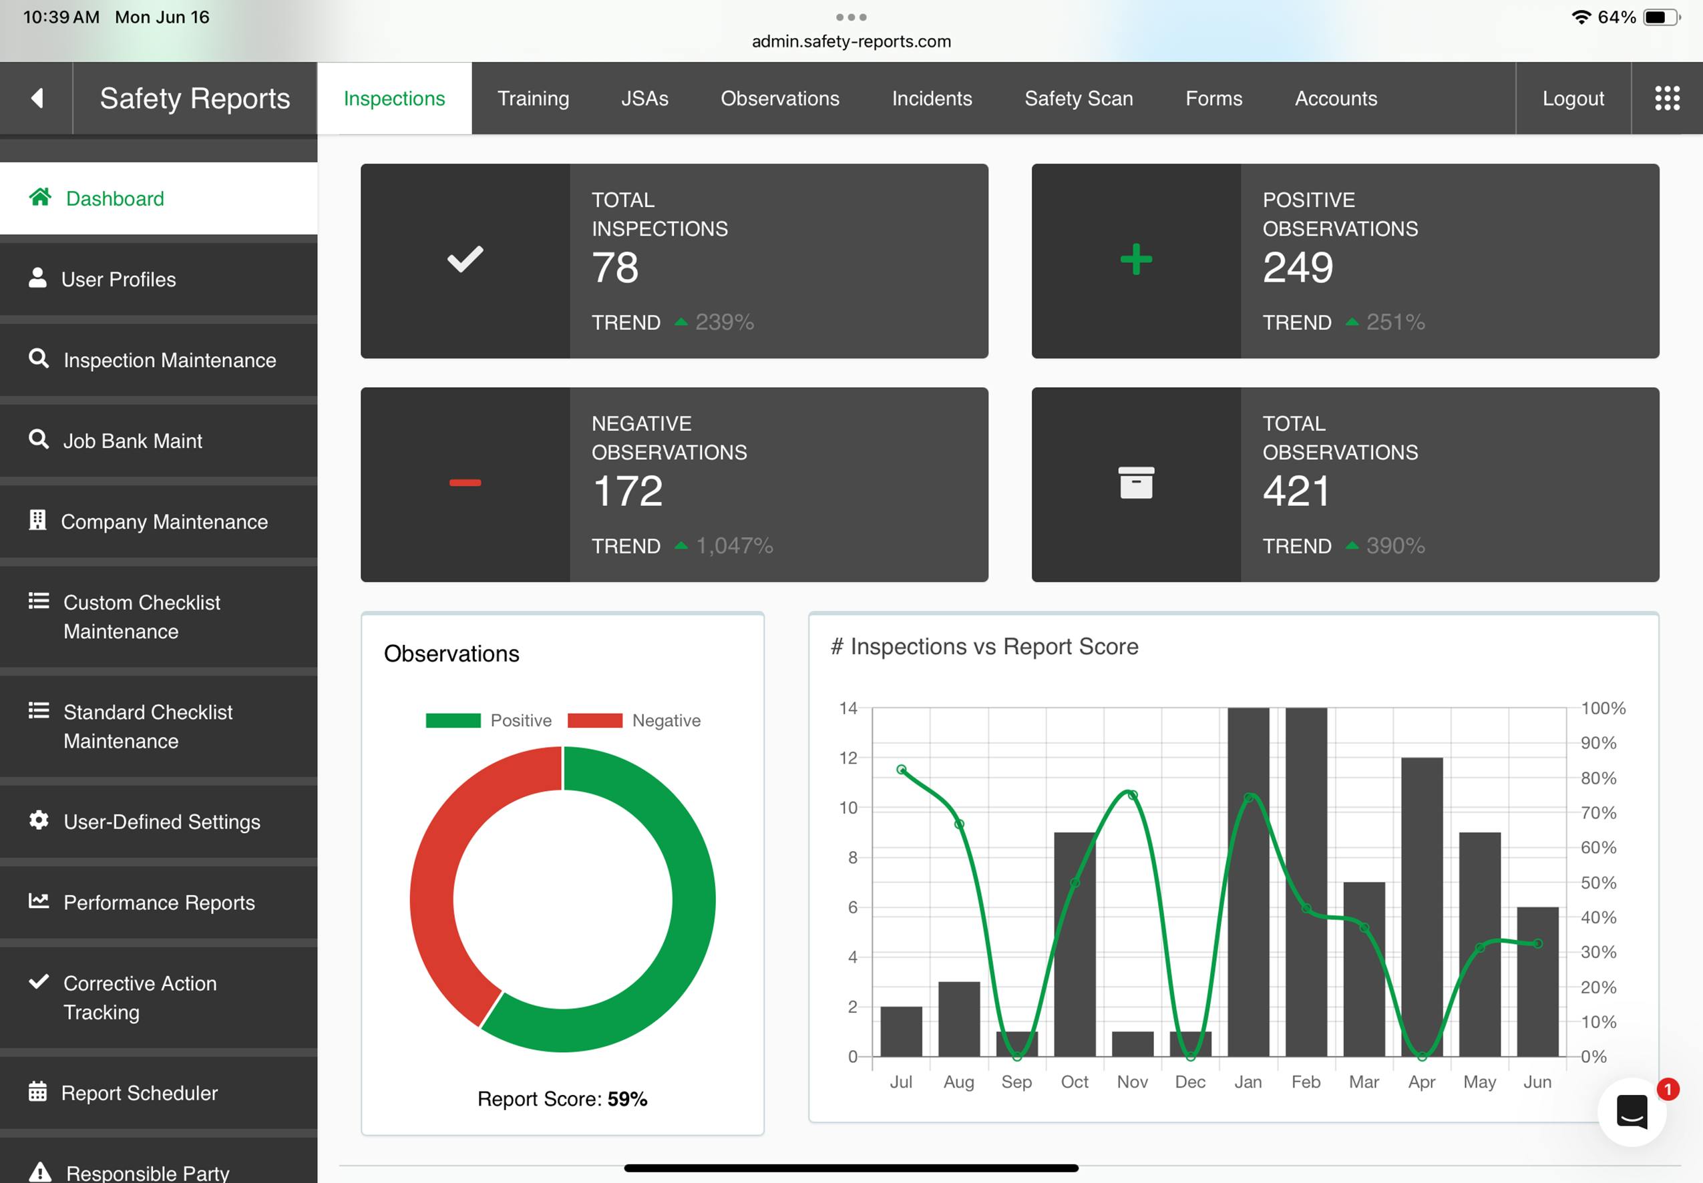Click the Inspection Maintenance magnifier icon
This screenshot has width=1703, height=1183.
tap(38, 359)
